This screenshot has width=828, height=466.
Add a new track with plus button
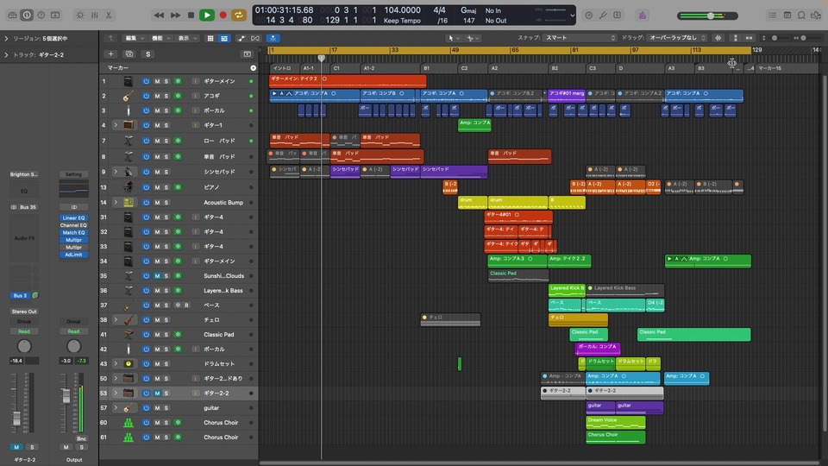110,54
